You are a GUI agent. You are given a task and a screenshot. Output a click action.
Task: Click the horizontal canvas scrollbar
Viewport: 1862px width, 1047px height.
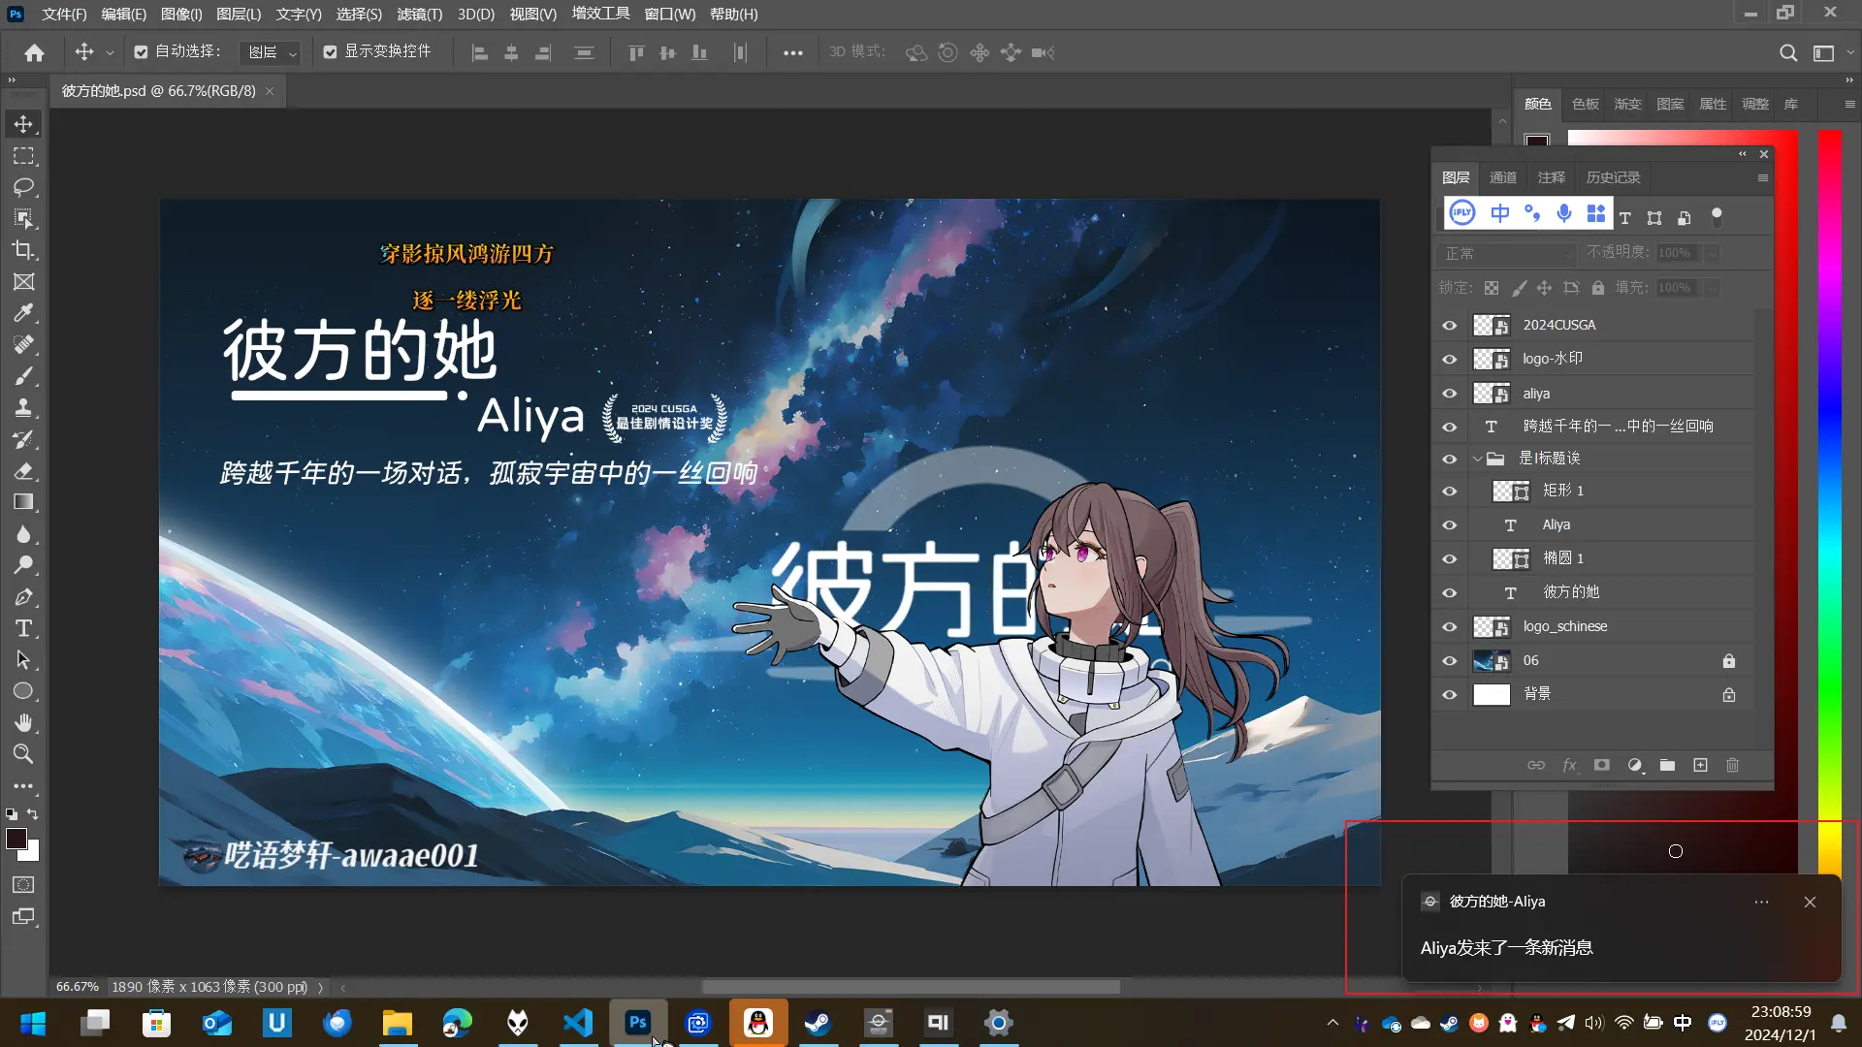coord(911,987)
